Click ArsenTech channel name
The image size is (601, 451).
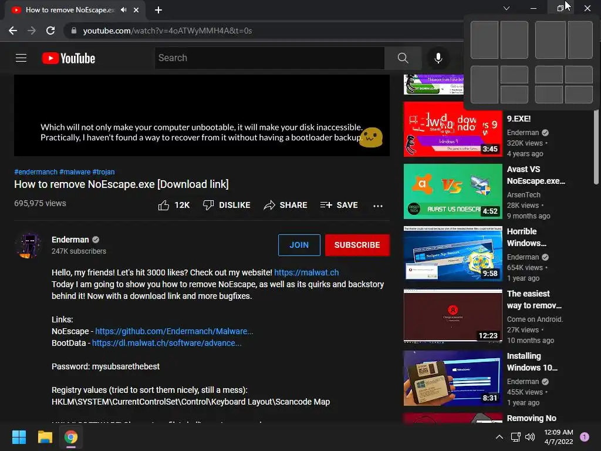[524, 195]
